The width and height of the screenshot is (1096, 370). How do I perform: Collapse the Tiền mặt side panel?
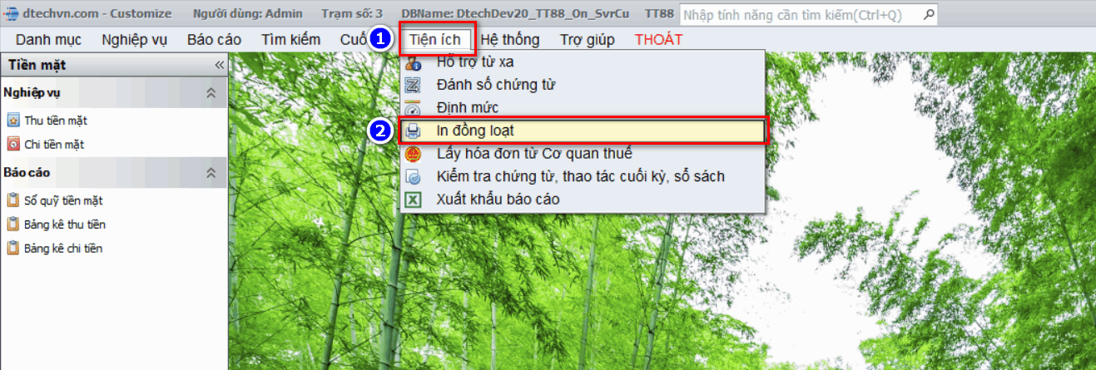(220, 65)
